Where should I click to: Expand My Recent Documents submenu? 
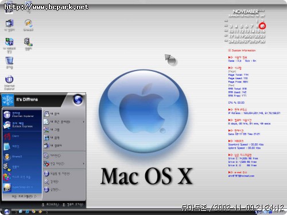64,122
